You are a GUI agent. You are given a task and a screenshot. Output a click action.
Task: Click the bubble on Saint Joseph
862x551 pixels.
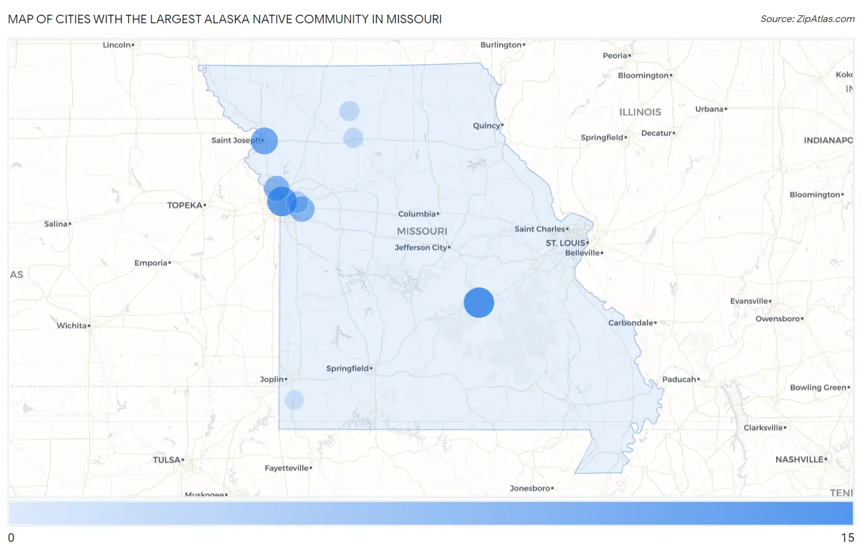[x=264, y=140]
